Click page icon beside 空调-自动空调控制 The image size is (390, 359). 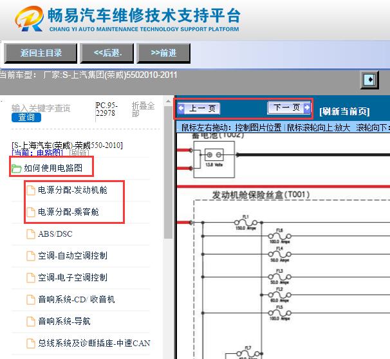(31, 256)
